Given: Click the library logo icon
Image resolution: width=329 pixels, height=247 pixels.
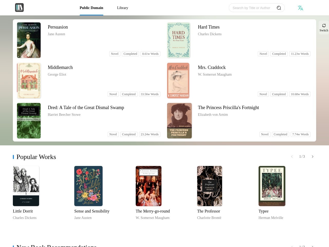Looking at the screenshot, I should point(19,8).
